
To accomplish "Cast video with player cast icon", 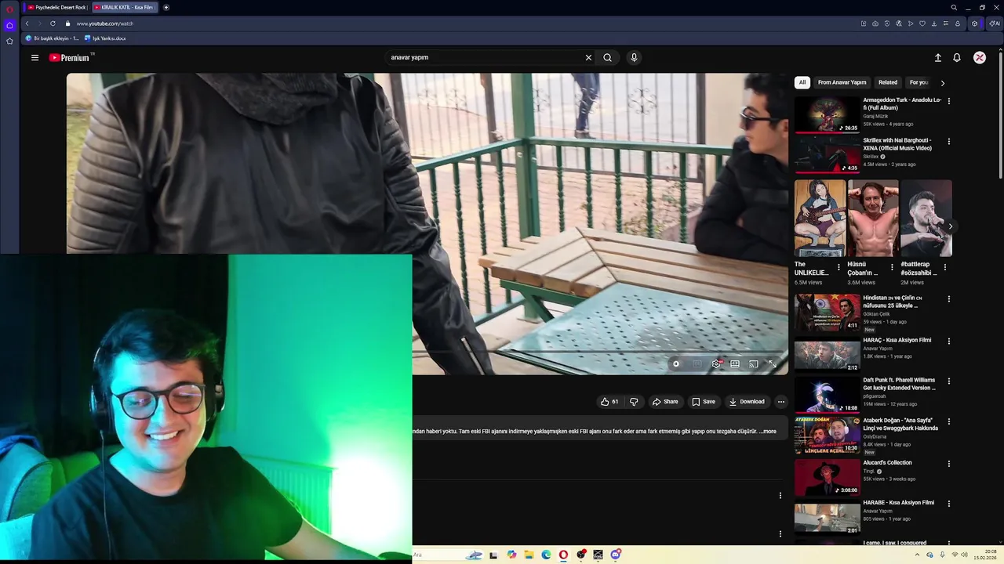I will click(754, 363).
